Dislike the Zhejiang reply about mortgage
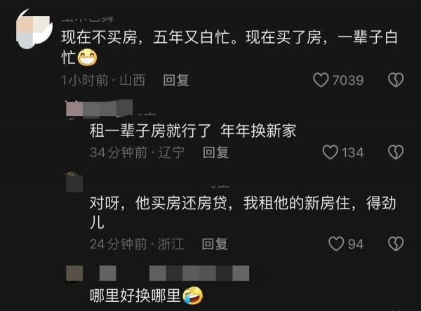The image size is (421, 311). (x=396, y=244)
